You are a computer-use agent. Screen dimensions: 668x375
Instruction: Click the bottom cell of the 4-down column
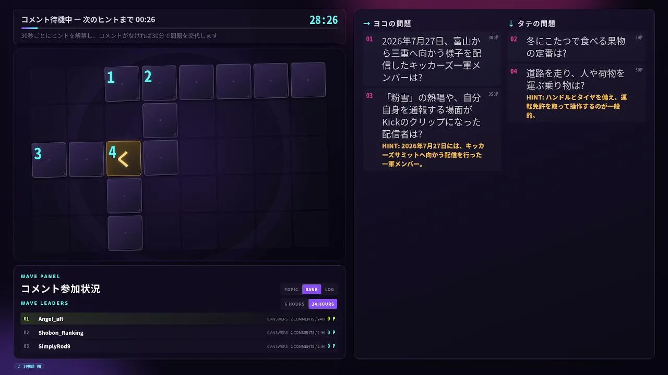click(x=125, y=233)
